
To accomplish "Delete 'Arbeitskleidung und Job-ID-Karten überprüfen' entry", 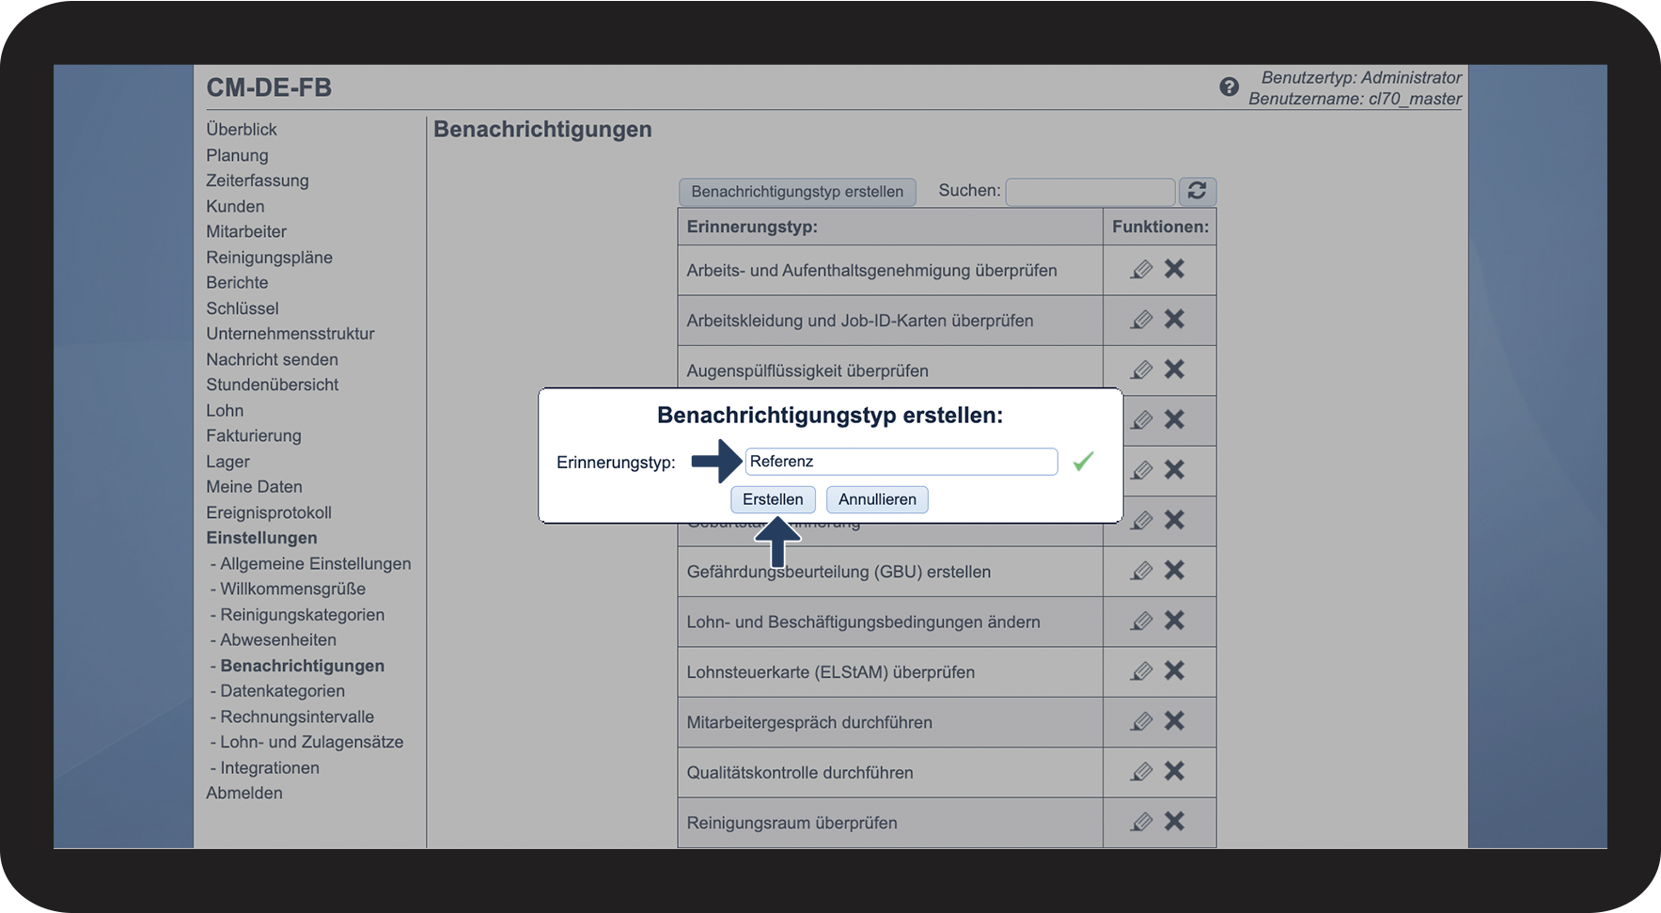I will point(1174,320).
